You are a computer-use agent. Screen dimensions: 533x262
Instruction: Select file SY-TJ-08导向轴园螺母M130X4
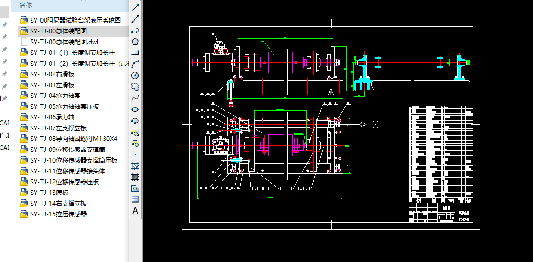69,139
